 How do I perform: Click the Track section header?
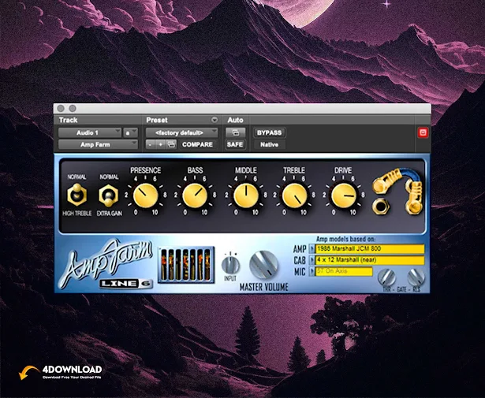pyautogui.click(x=68, y=120)
